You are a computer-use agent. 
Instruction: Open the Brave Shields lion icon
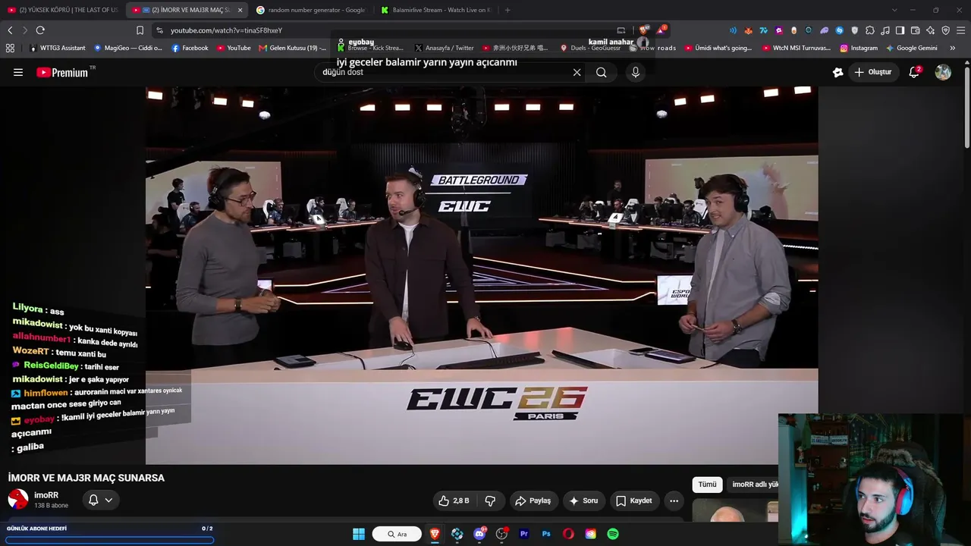point(644,30)
